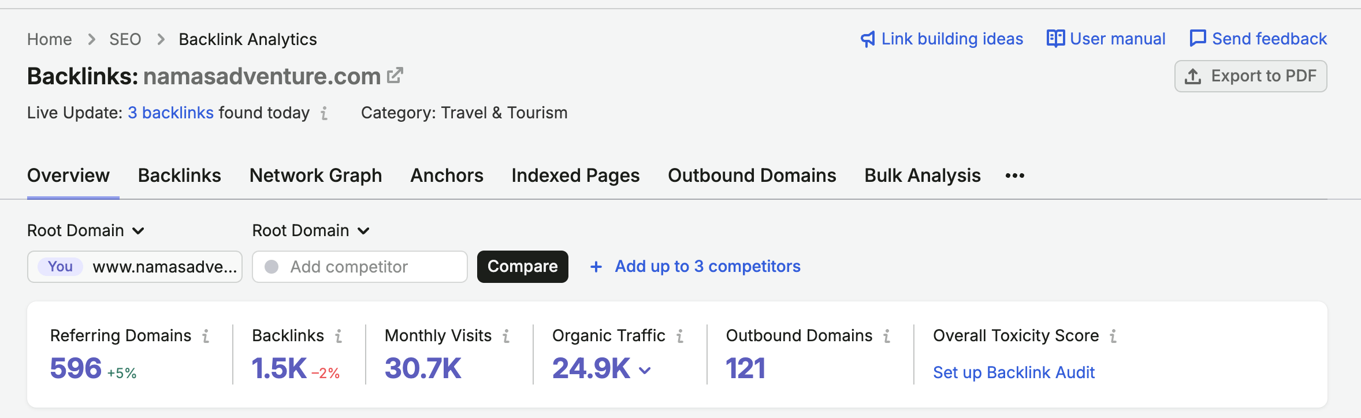Expand the Organic Traffic 24.9K chevron
This screenshot has height=418, width=1361.
point(645,370)
